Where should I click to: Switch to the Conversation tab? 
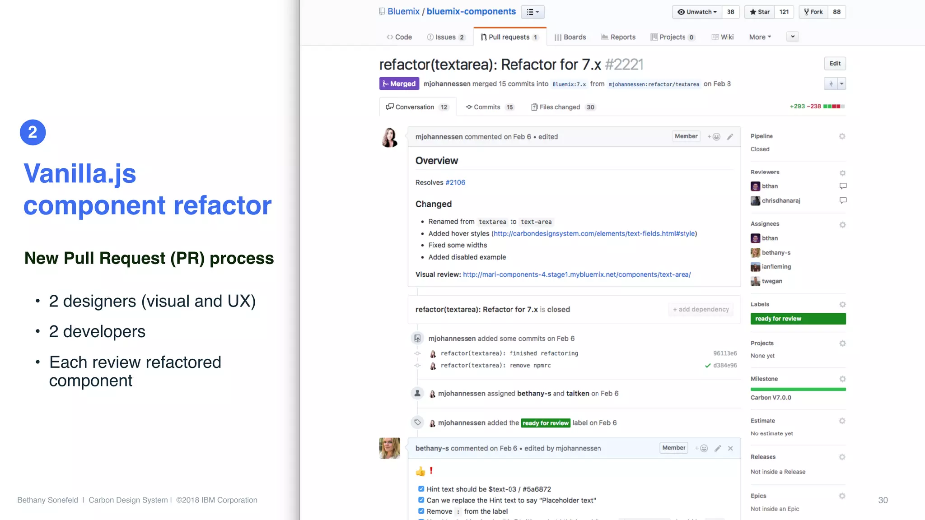(418, 107)
